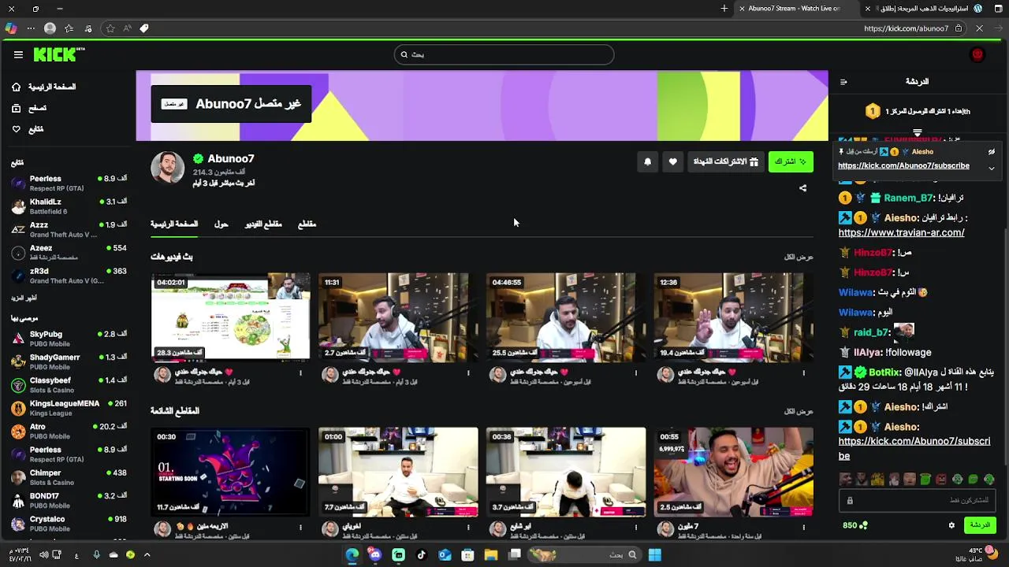
Task: Open the Following sidebar item with heart
Action: point(28,129)
